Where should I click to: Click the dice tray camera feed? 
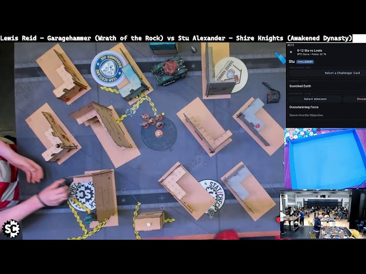pos(325,159)
